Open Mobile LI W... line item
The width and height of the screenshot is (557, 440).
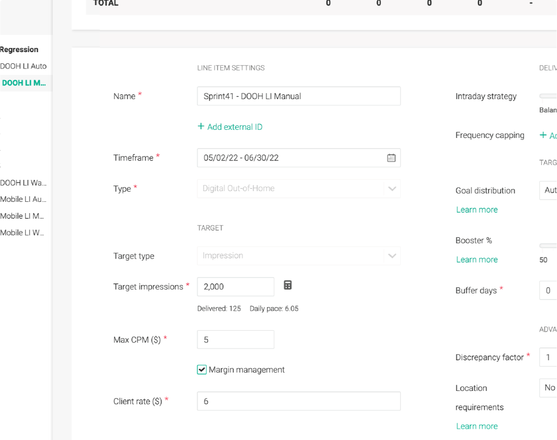click(22, 233)
